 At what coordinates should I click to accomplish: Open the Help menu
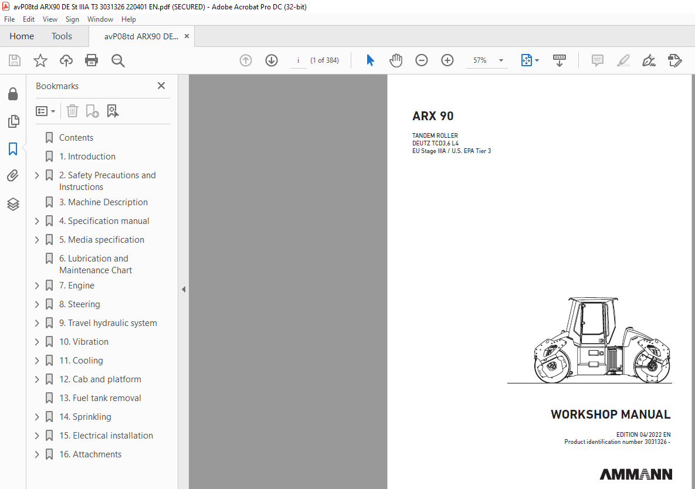coord(128,19)
